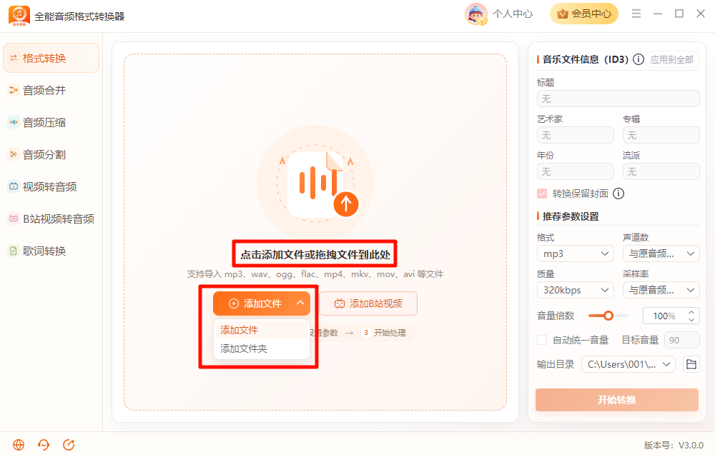Toggle 转换保留封面 checkbox
The width and height of the screenshot is (715, 457).
(542, 194)
